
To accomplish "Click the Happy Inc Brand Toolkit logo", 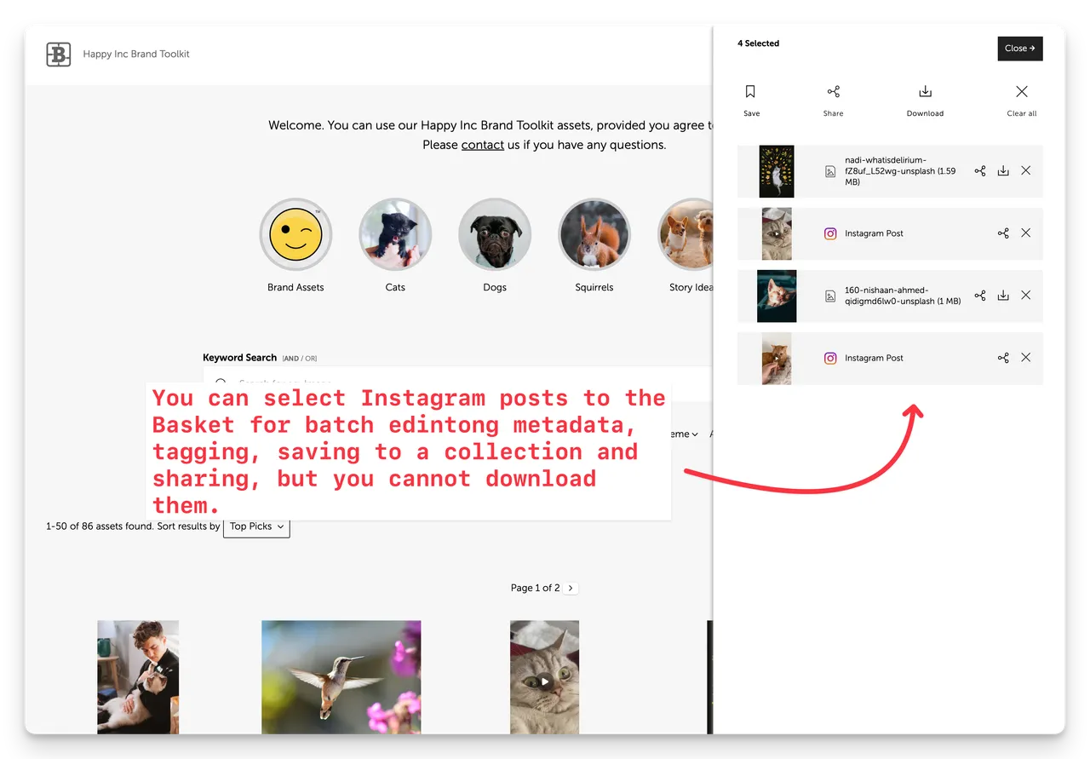I will pos(59,55).
